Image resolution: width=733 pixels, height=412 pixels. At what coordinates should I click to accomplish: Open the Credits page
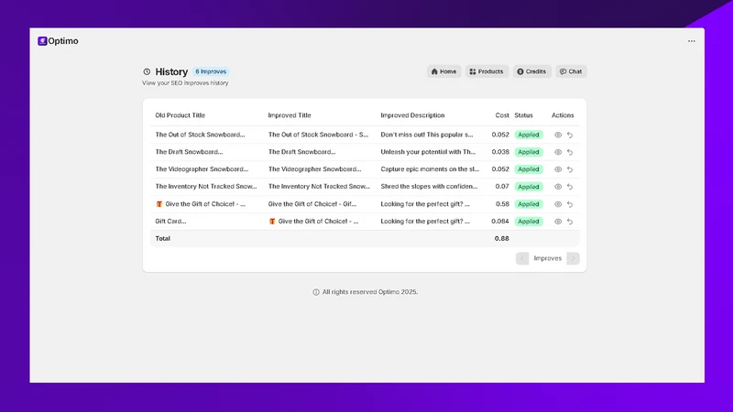point(531,71)
